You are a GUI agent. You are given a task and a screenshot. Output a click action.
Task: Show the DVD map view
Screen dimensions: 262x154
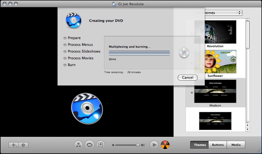[79, 145]
